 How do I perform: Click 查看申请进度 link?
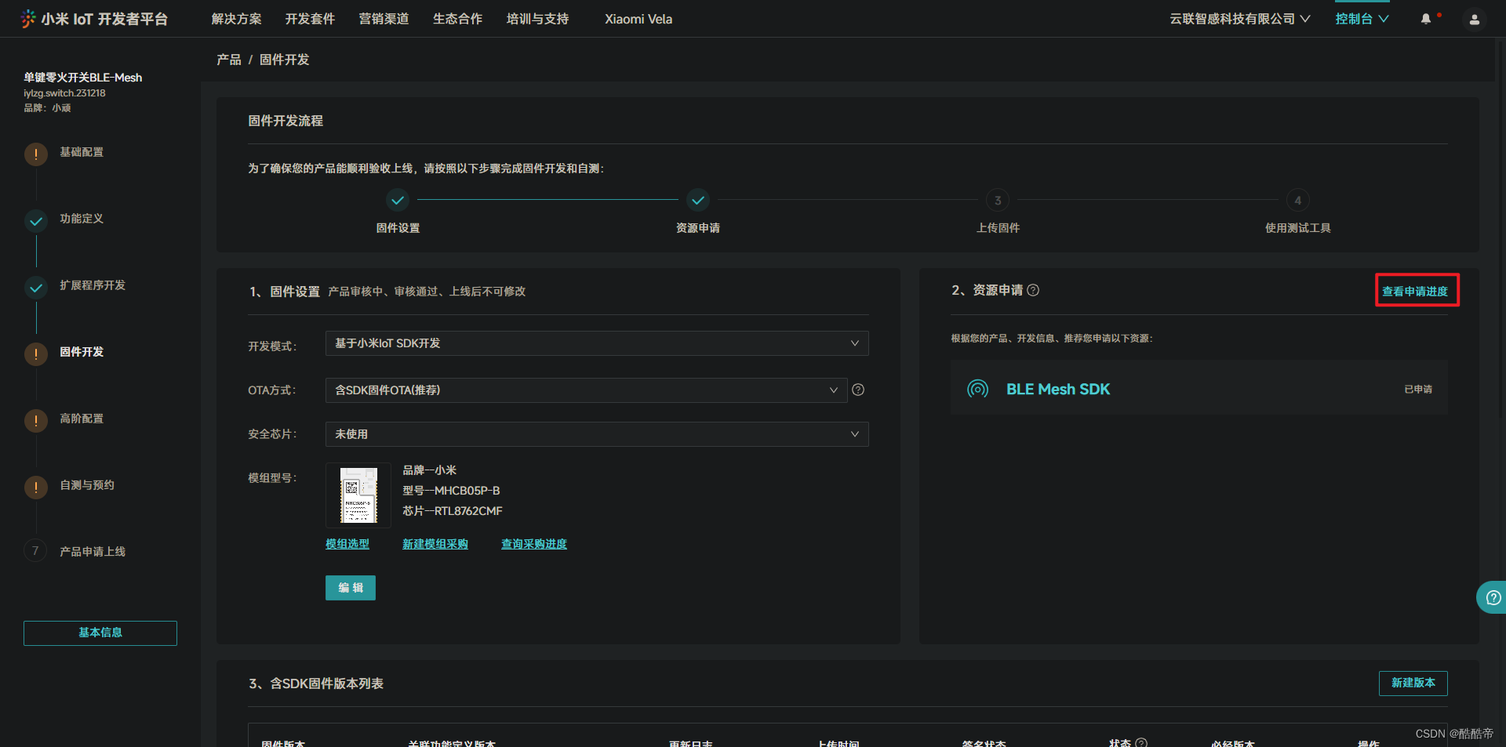1415,291
